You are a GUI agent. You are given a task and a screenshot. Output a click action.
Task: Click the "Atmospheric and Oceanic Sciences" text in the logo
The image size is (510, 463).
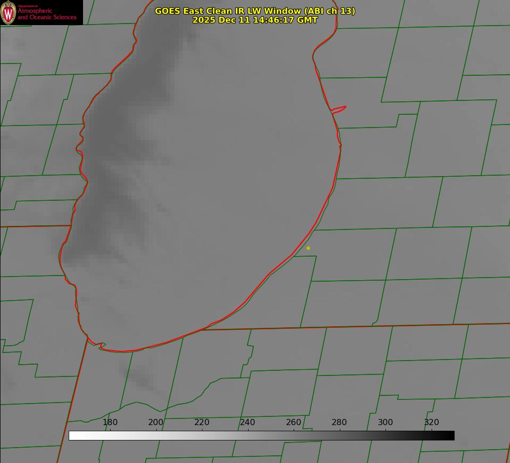pos(47,14)
